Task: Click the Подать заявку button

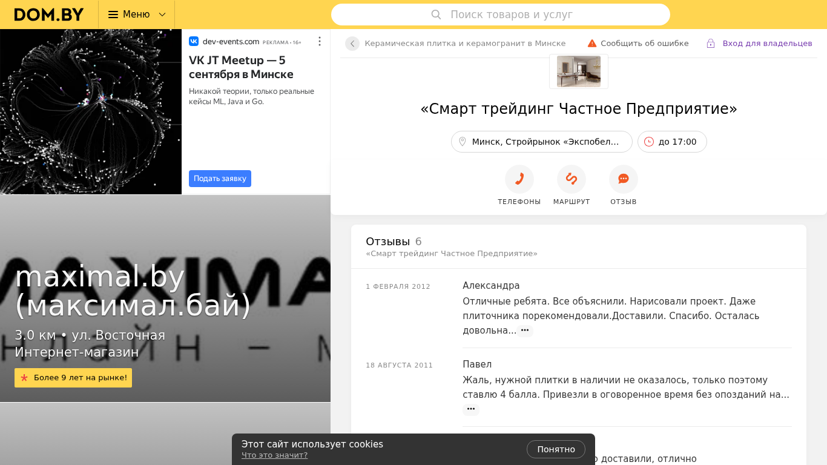Action: coord(220,179)
